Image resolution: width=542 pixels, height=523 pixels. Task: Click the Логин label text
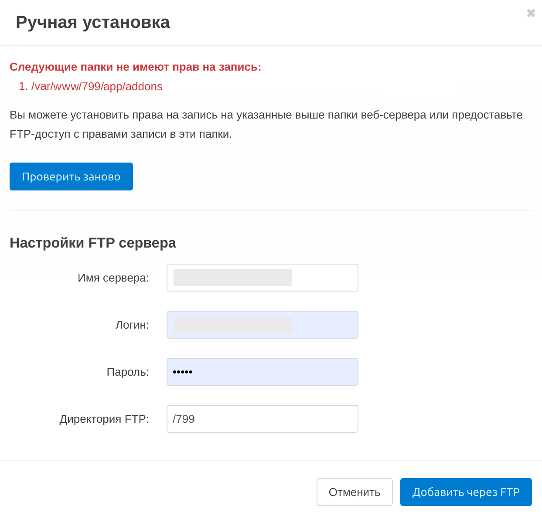[x=132, y=325]
